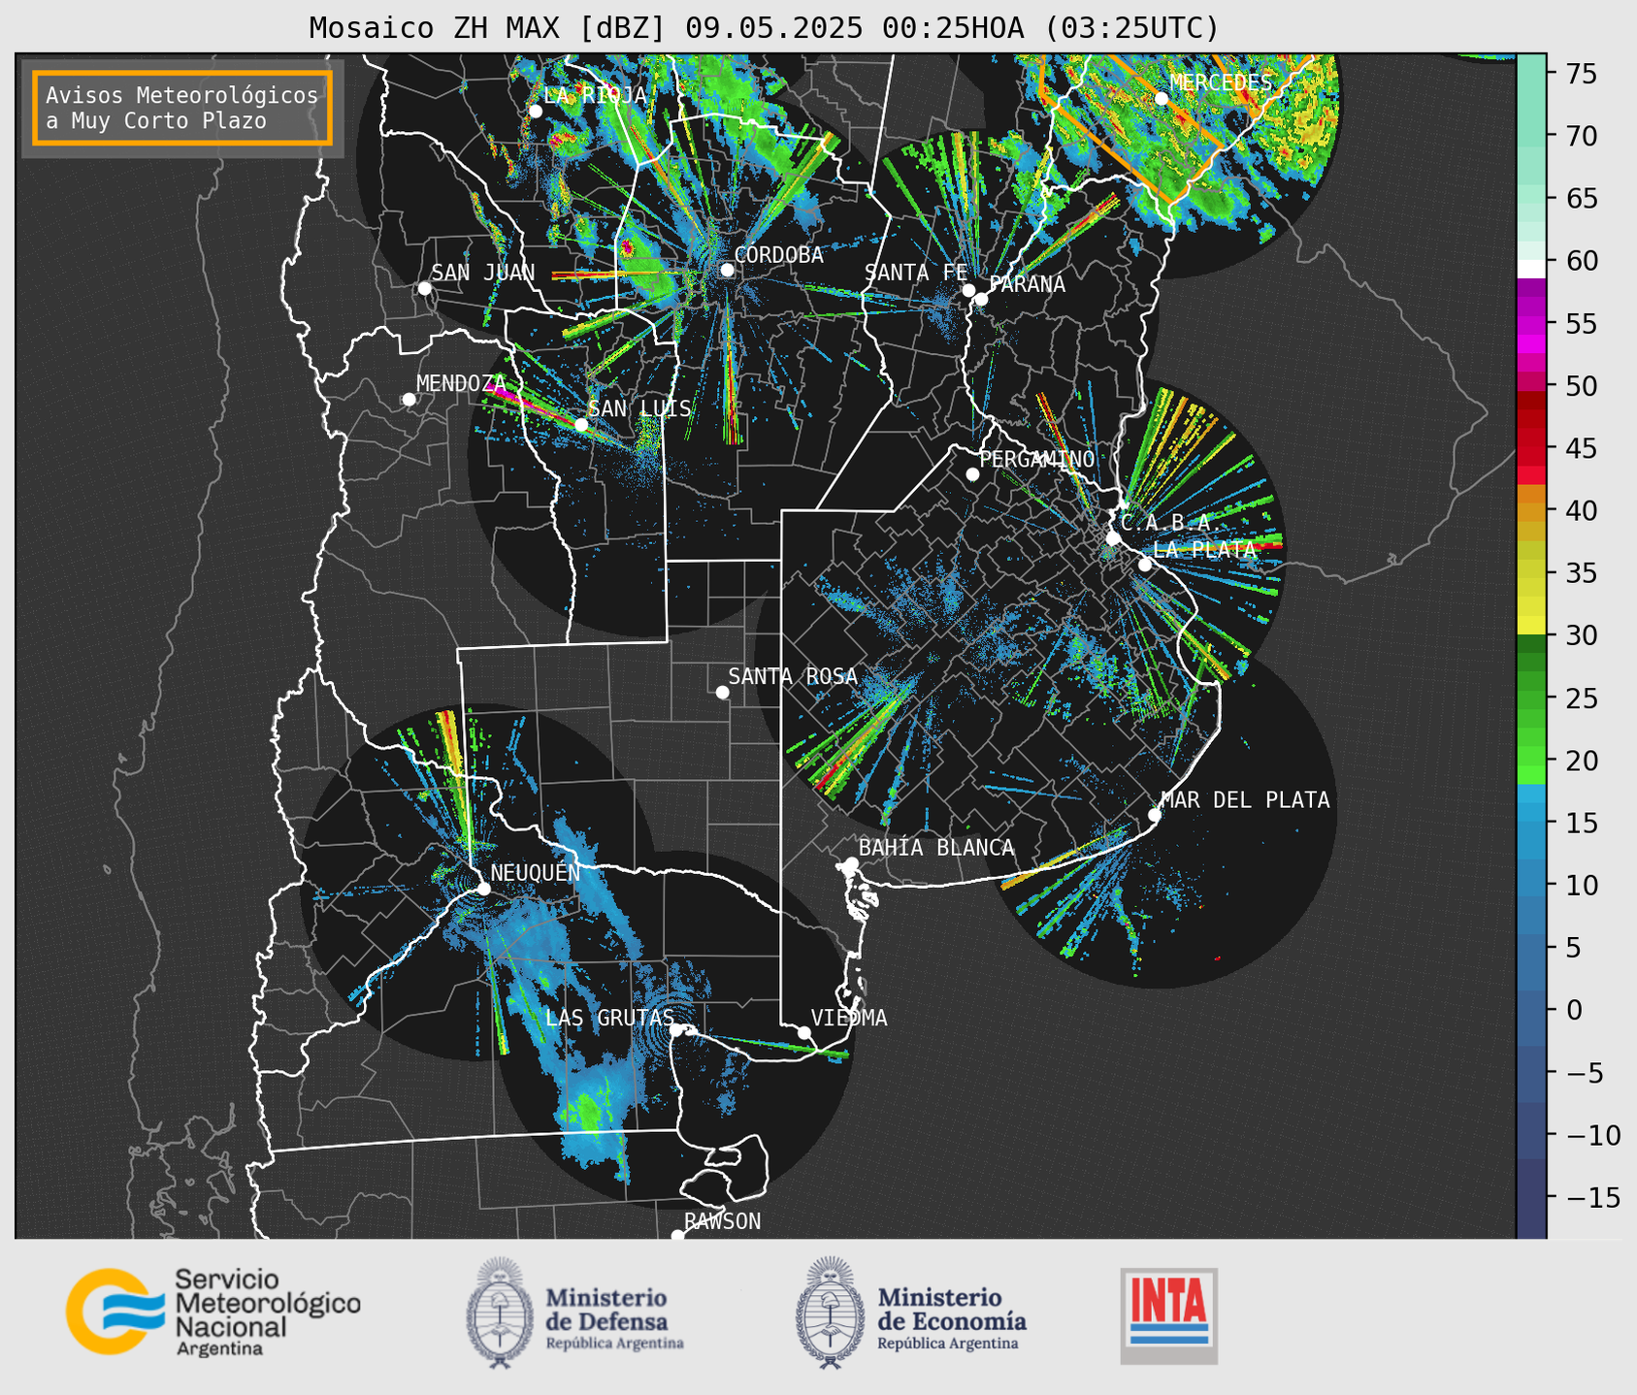The image size is (1637, 1395).
Task: Click the Santa Rosa city dot
Action: click(722, 692)
